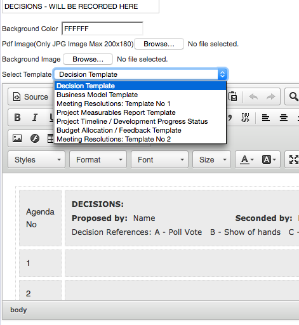The width and height of the screenshot is (299, 325).
Task: Open the text color picker
Action: 247,160
